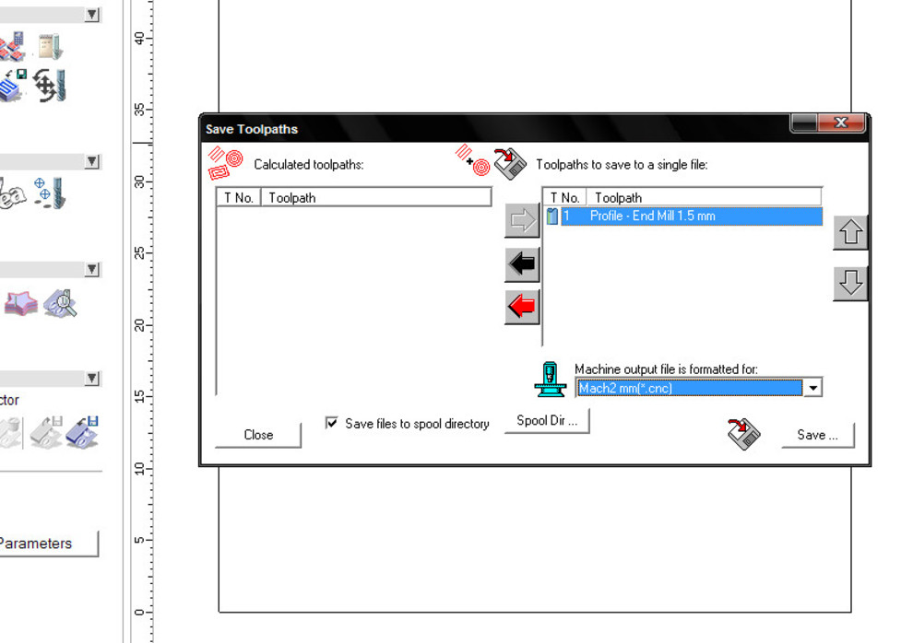Move toolpath up in save order
This screenshot has width=913, height=643.
850,232
